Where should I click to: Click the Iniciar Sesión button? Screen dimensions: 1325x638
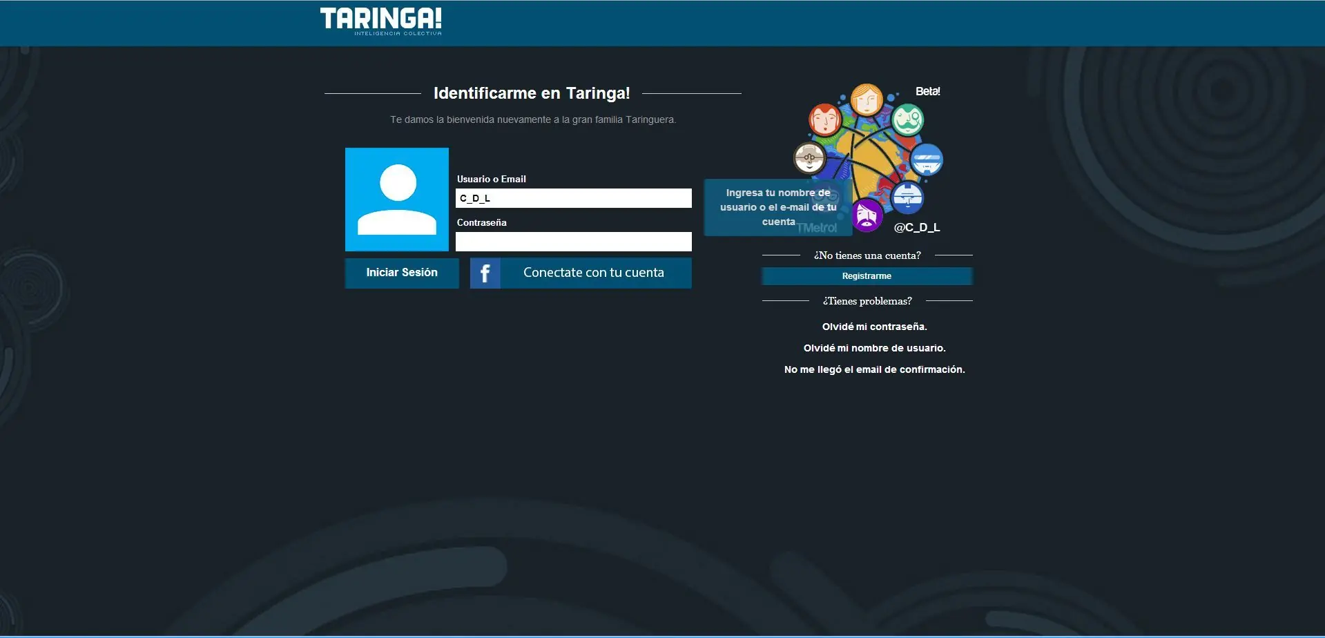(x=402, y=273)
